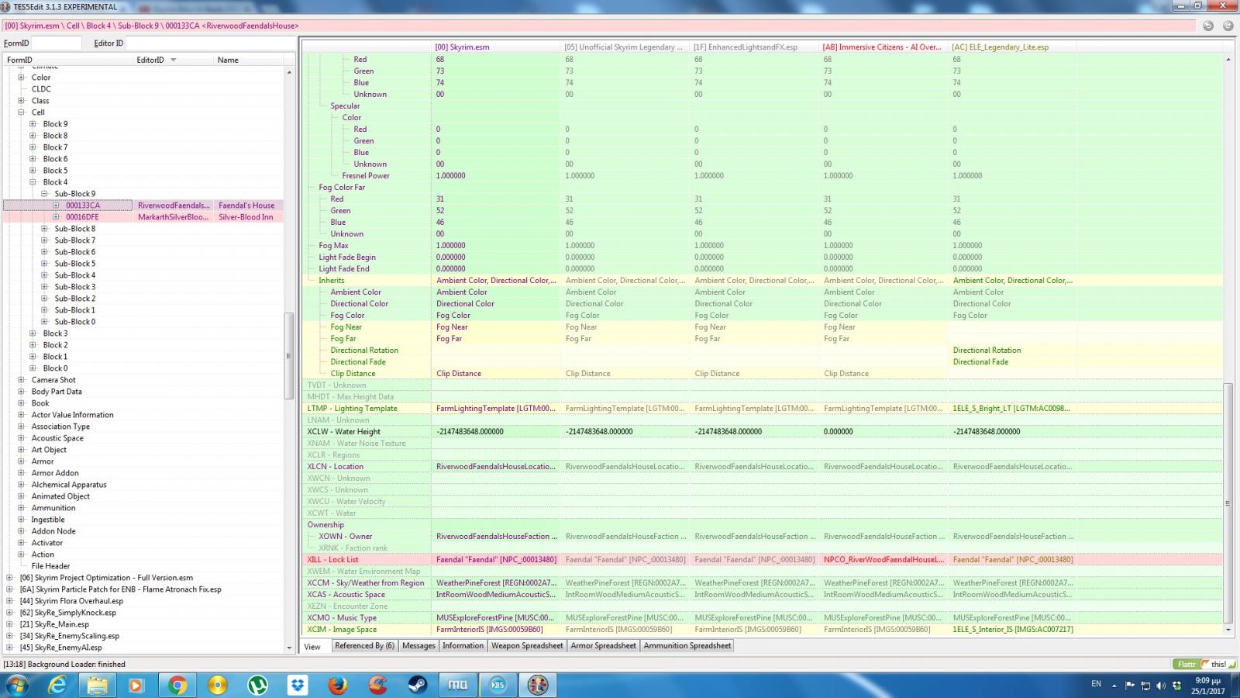Open the Weapon Spreadsheet tab

click(527, 645)
